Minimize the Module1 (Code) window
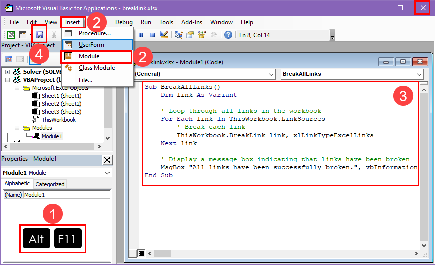Screen dimensions: 435x265 tap(386, 62)
